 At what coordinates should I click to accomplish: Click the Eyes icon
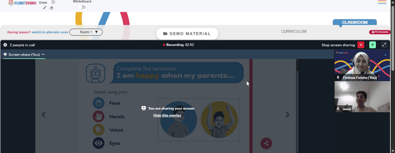[98, 143]
